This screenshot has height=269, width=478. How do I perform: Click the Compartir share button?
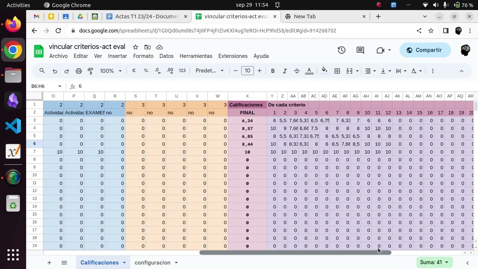[425, 50]
